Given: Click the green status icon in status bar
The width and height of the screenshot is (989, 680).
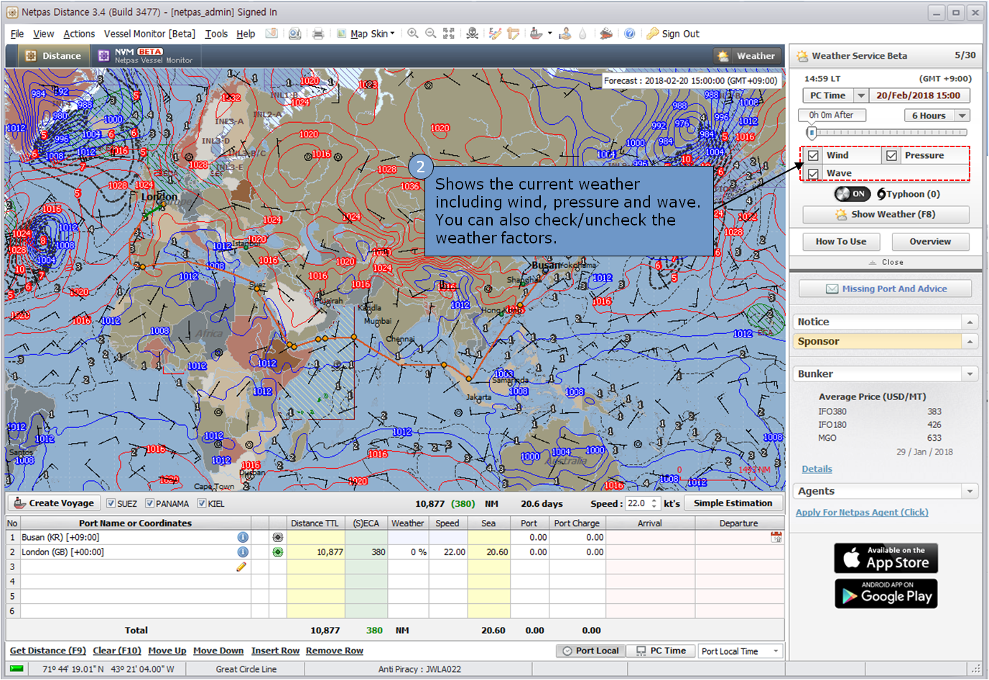Looking at the screenshot, I should pos(17,669).
